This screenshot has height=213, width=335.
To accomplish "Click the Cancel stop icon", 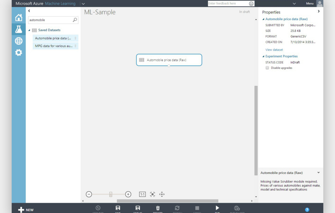I will pos(197,208).
